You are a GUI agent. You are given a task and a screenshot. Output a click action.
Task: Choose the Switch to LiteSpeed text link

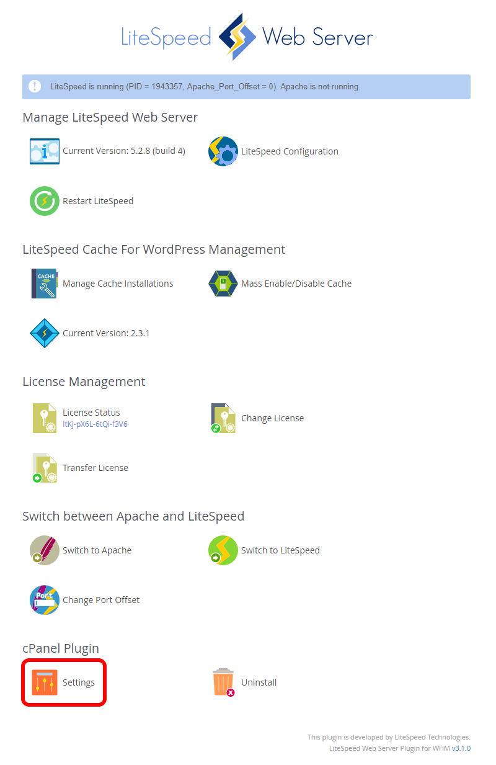point(280,550)
